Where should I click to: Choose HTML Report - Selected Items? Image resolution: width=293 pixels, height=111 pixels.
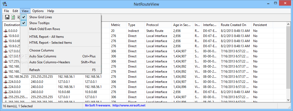coord(61,43)
